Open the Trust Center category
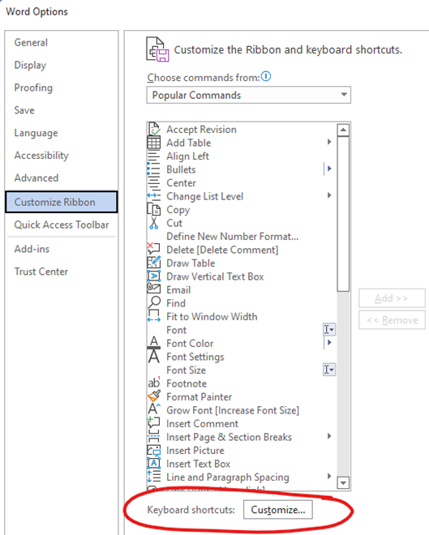The image size is (429, 535). pyautogui.click(x=41, y=272)
